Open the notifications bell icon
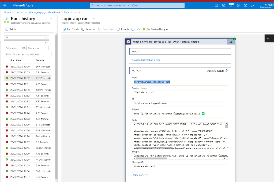 [x=231, y=5]
